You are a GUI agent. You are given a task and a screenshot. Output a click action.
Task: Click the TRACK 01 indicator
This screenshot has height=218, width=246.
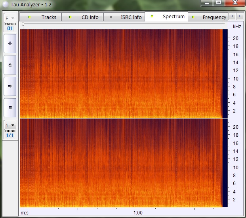pos(10,27)
